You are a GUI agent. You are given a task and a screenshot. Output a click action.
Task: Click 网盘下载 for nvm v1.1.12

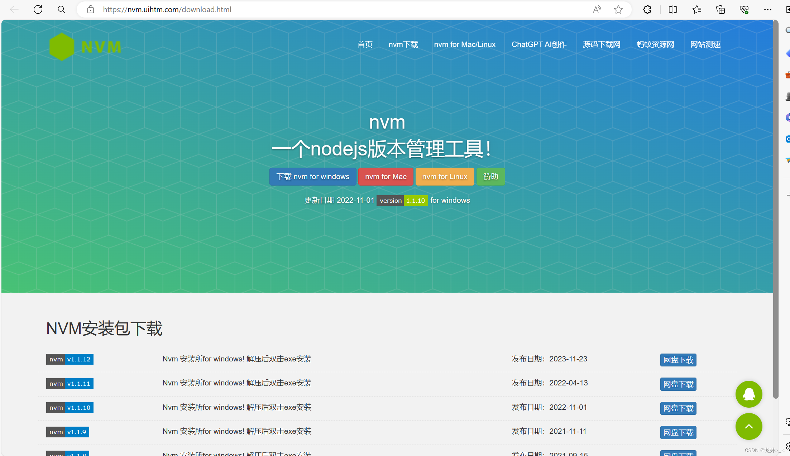click(x=678, y=360)
